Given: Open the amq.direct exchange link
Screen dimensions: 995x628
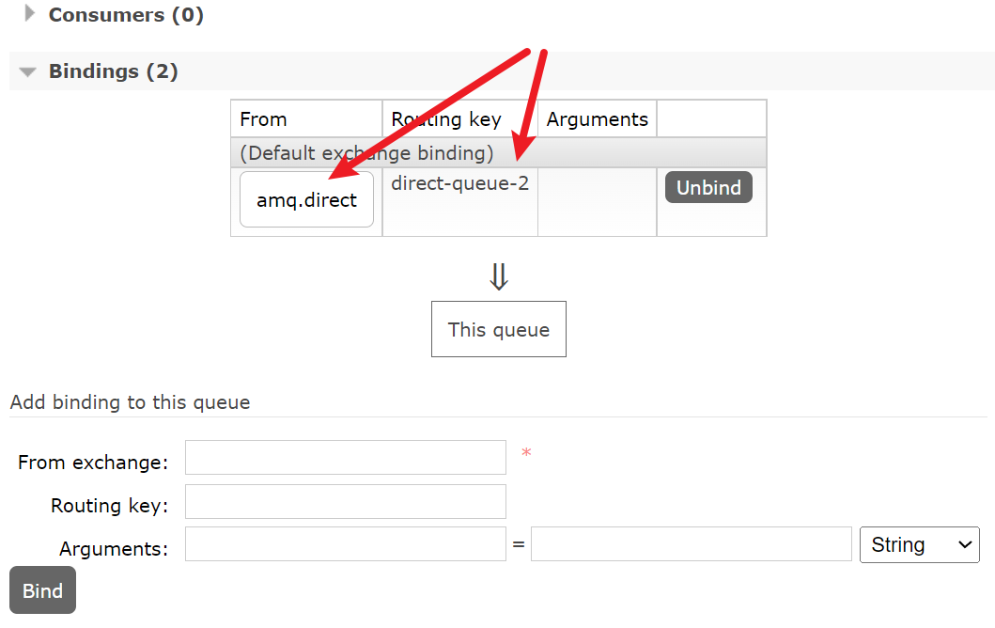Looking at the screenshot, I should pos(306,199).
